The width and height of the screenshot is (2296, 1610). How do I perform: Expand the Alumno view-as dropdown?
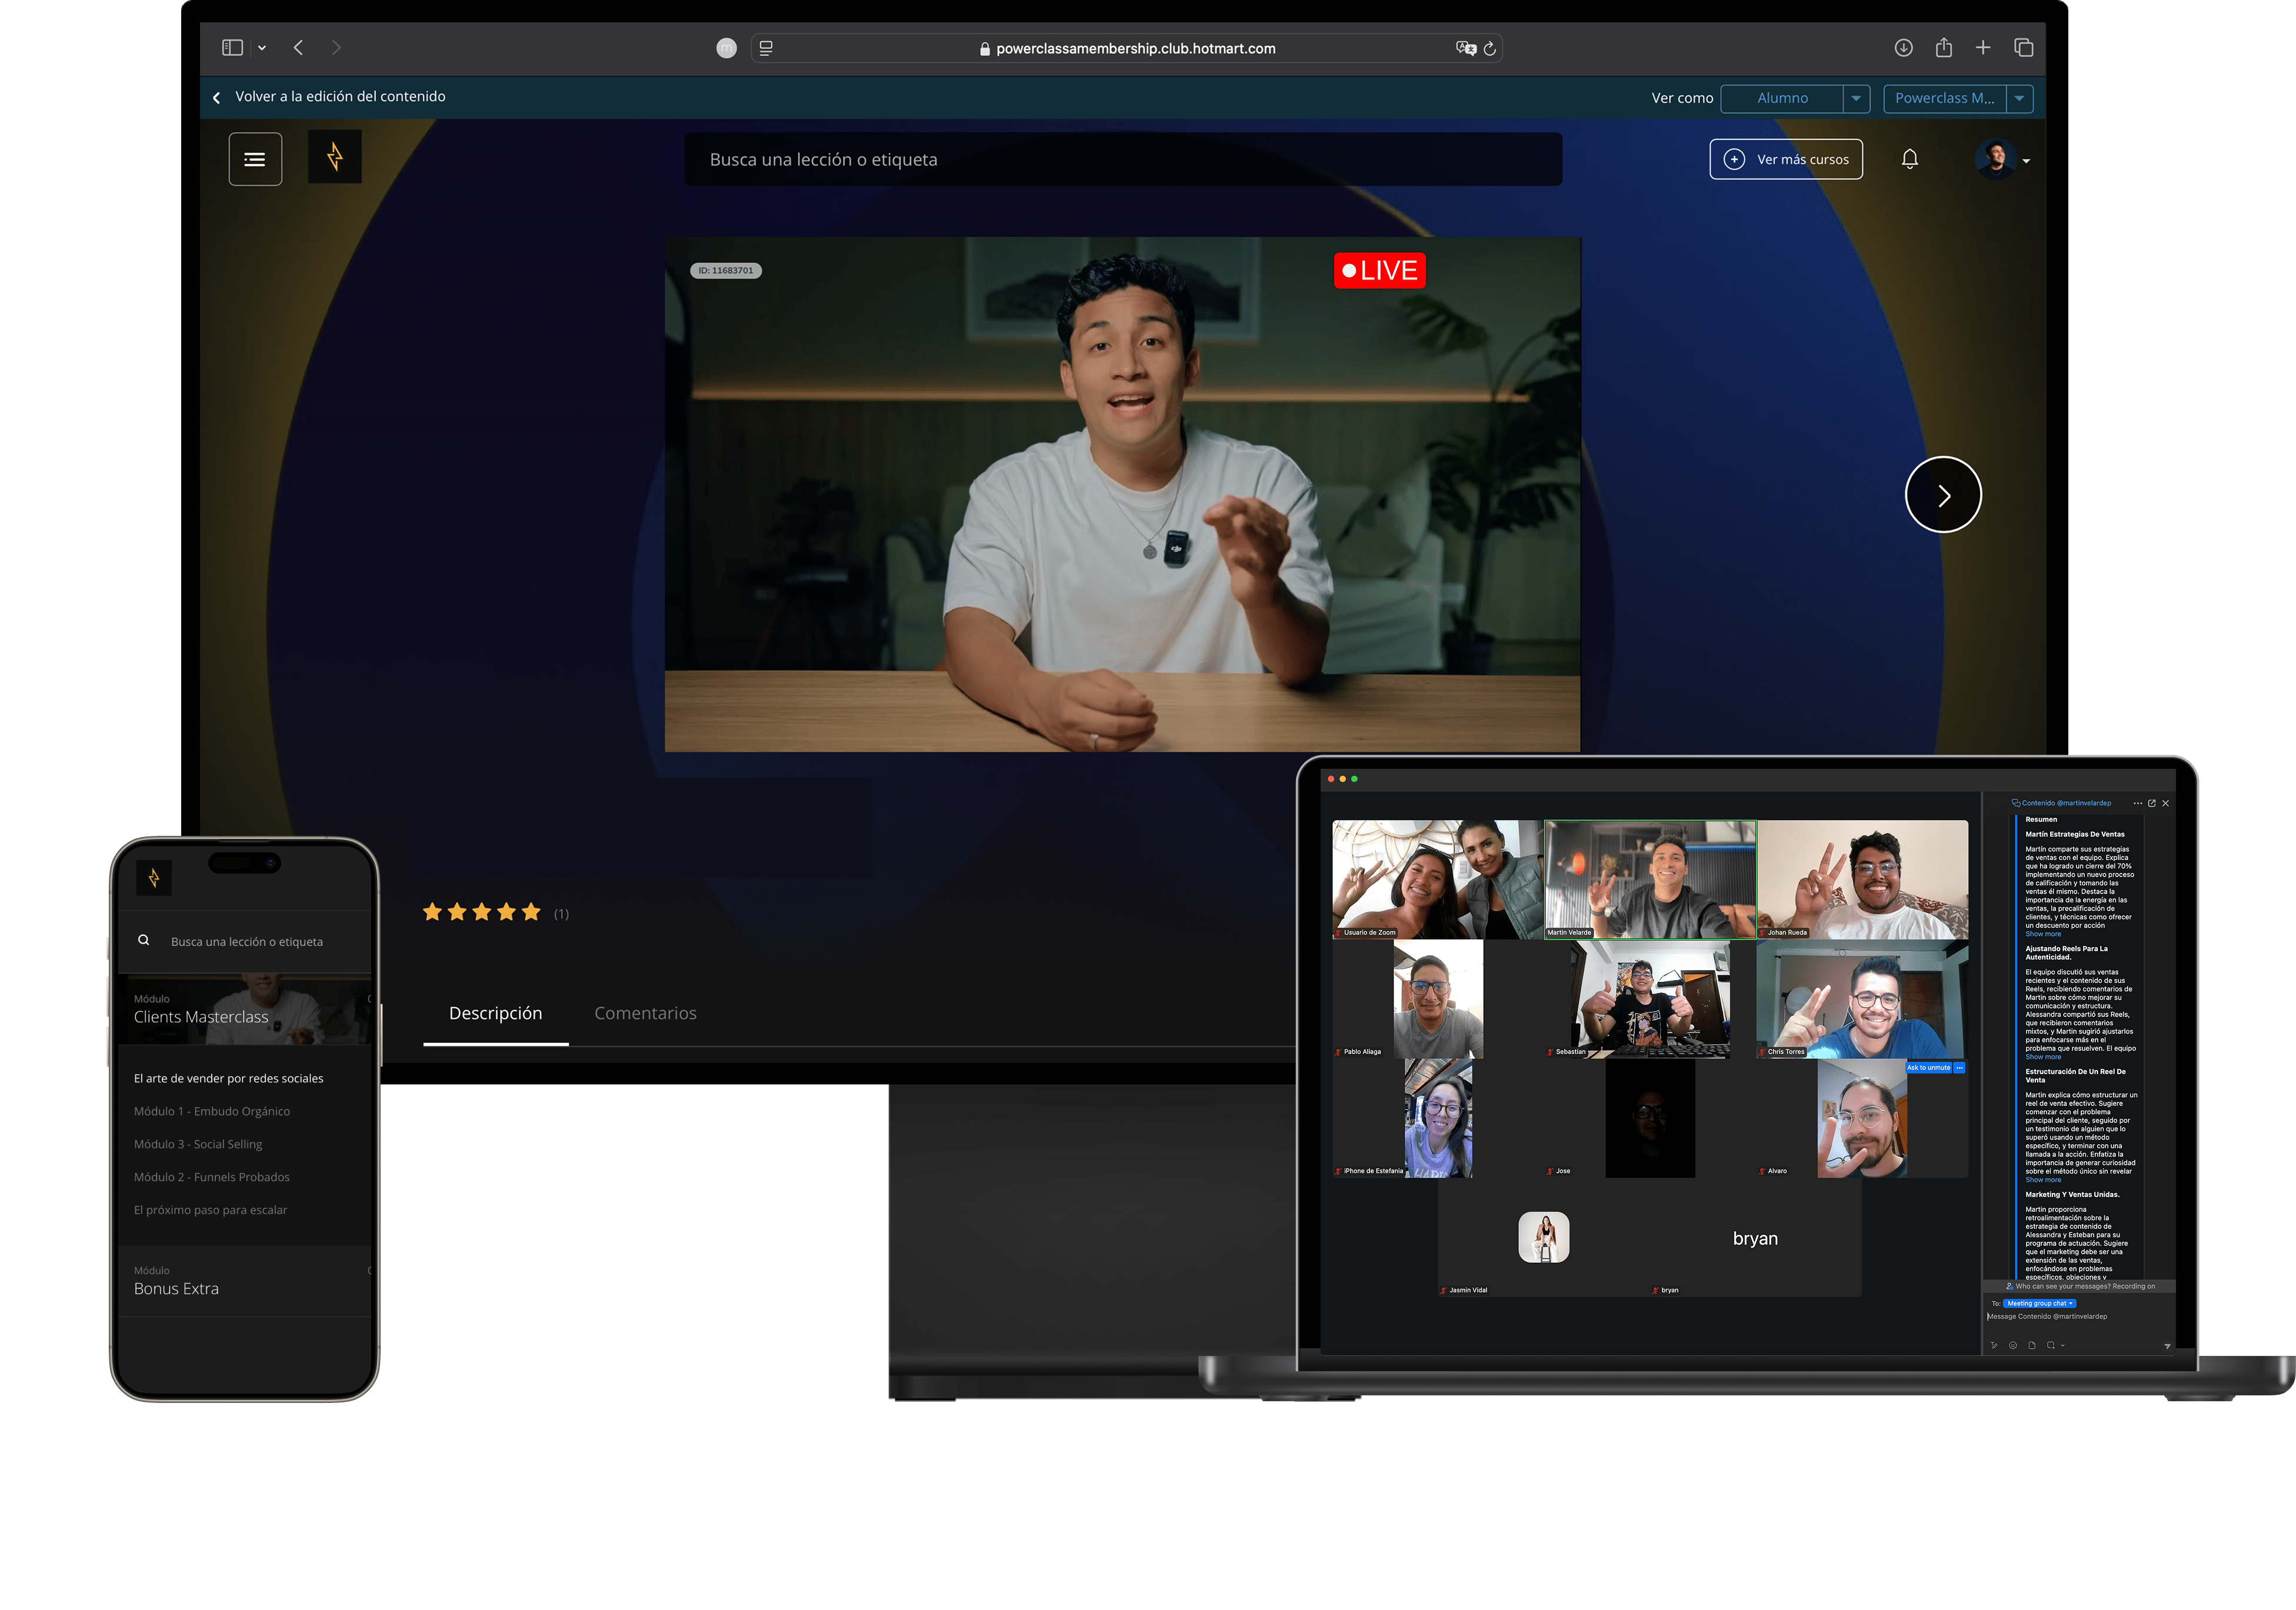[1856, 98]
